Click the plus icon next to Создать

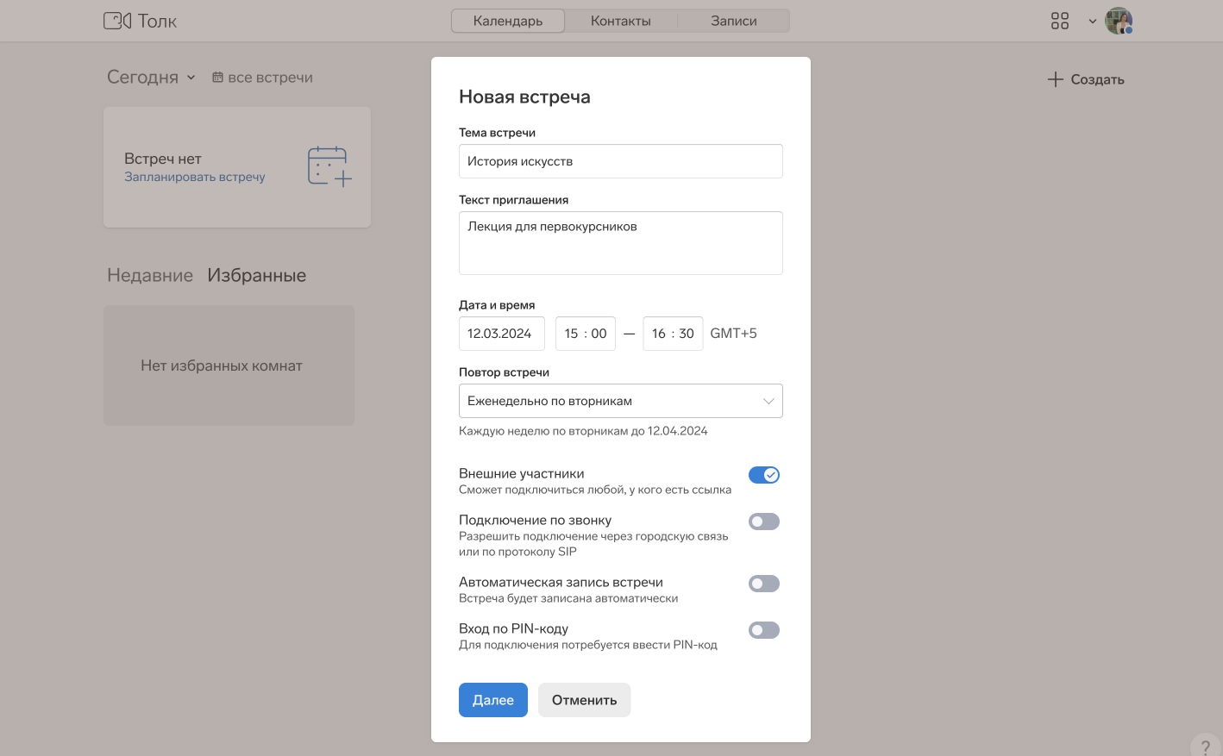[x=1055, y=79]
